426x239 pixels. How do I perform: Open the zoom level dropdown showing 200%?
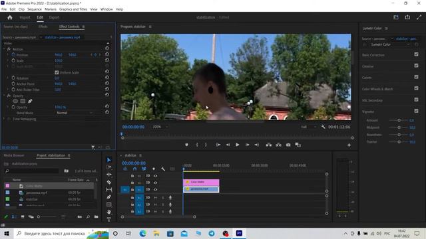click(160, 127)
